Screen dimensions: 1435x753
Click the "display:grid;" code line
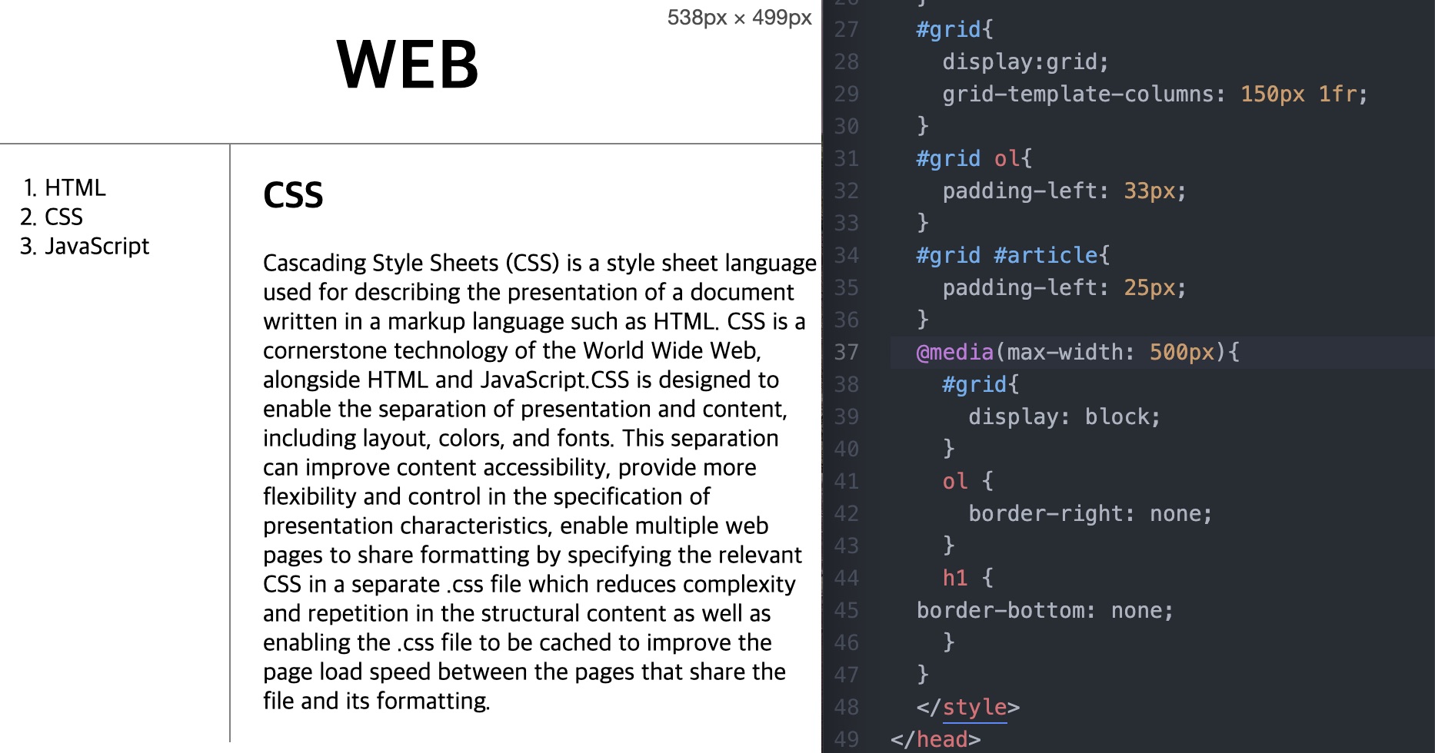point(1026,61)
